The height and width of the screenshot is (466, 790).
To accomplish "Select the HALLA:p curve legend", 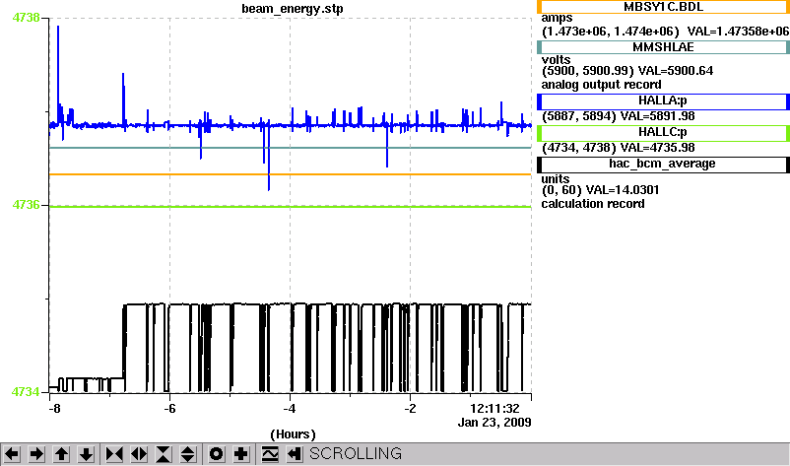I will 663,101.
